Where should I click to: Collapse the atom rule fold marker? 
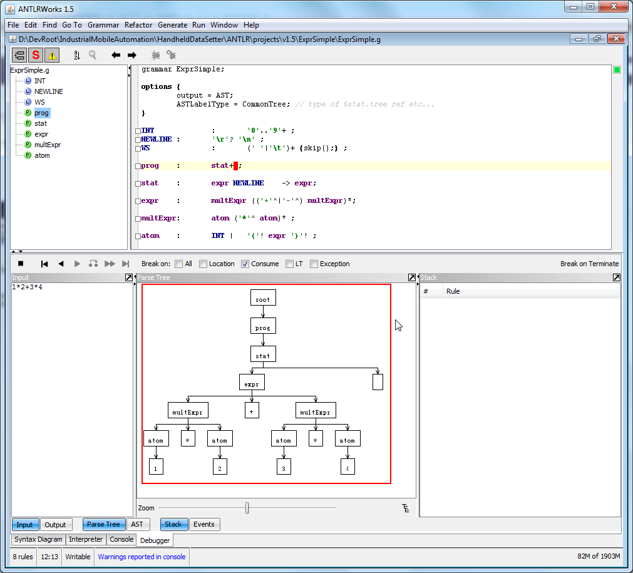[138, 237]
